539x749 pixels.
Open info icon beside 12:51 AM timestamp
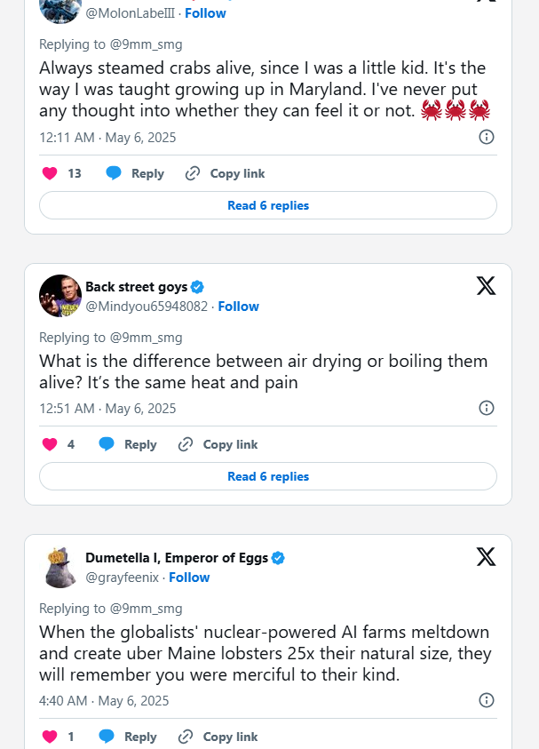pyautogui.click(x=486, y=408)
